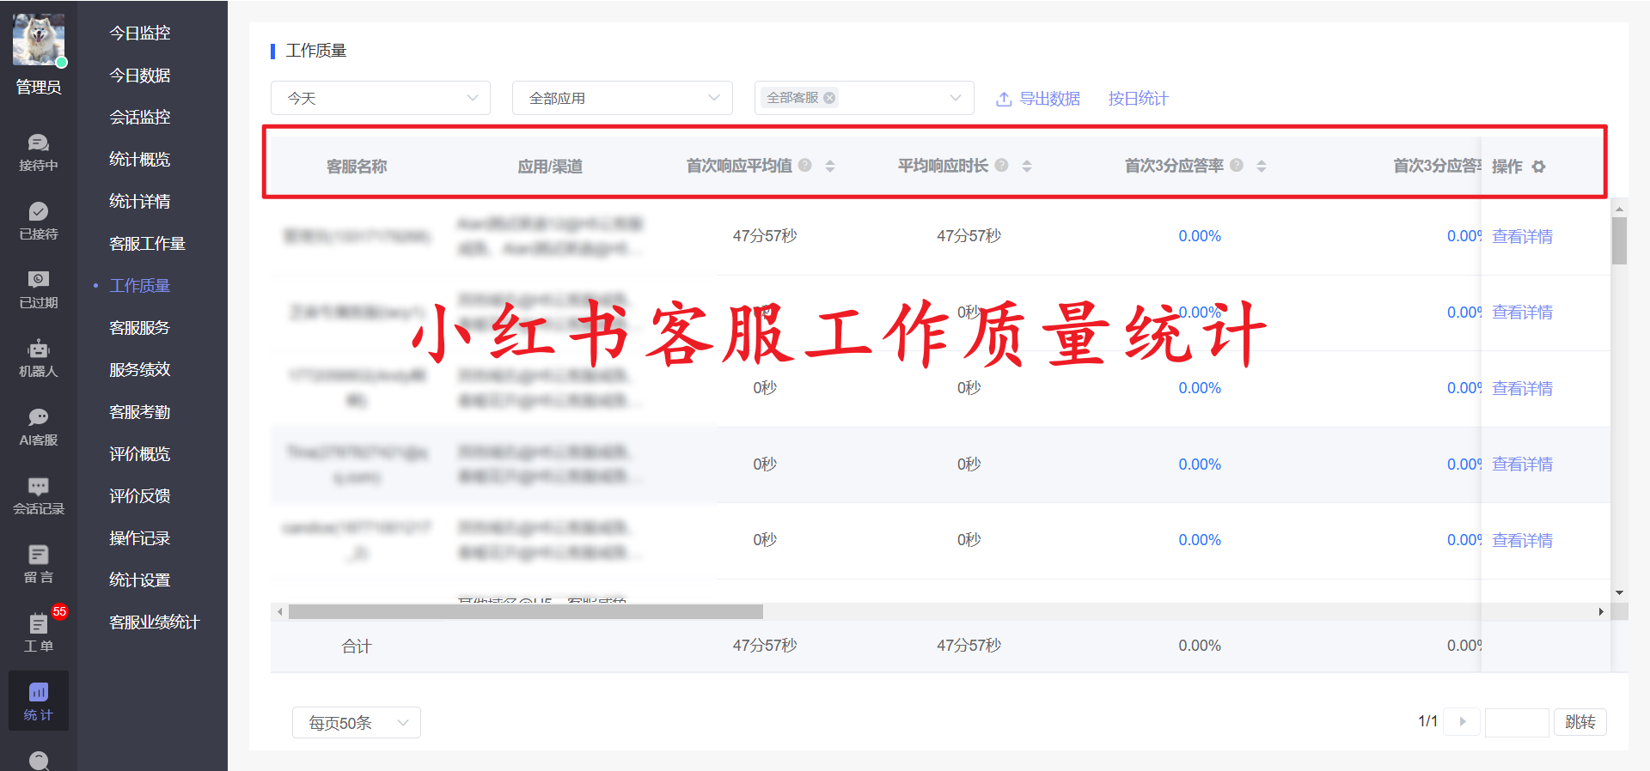
Task: Click horizontal scrollbar right arrow
Action: tap(1601, 611)
